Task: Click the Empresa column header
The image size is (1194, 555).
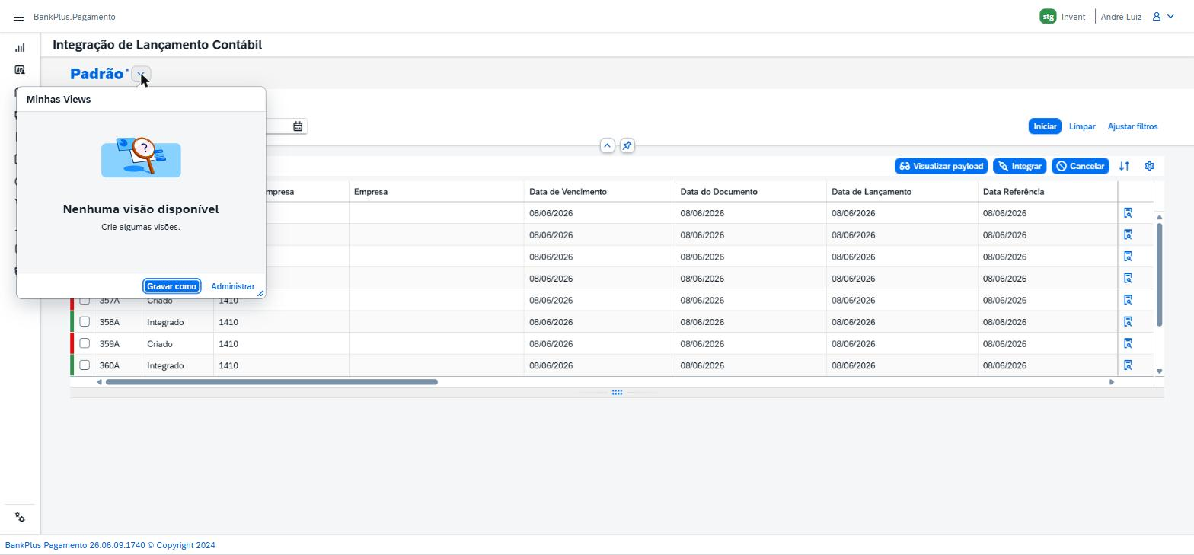Action: (436, 192)
